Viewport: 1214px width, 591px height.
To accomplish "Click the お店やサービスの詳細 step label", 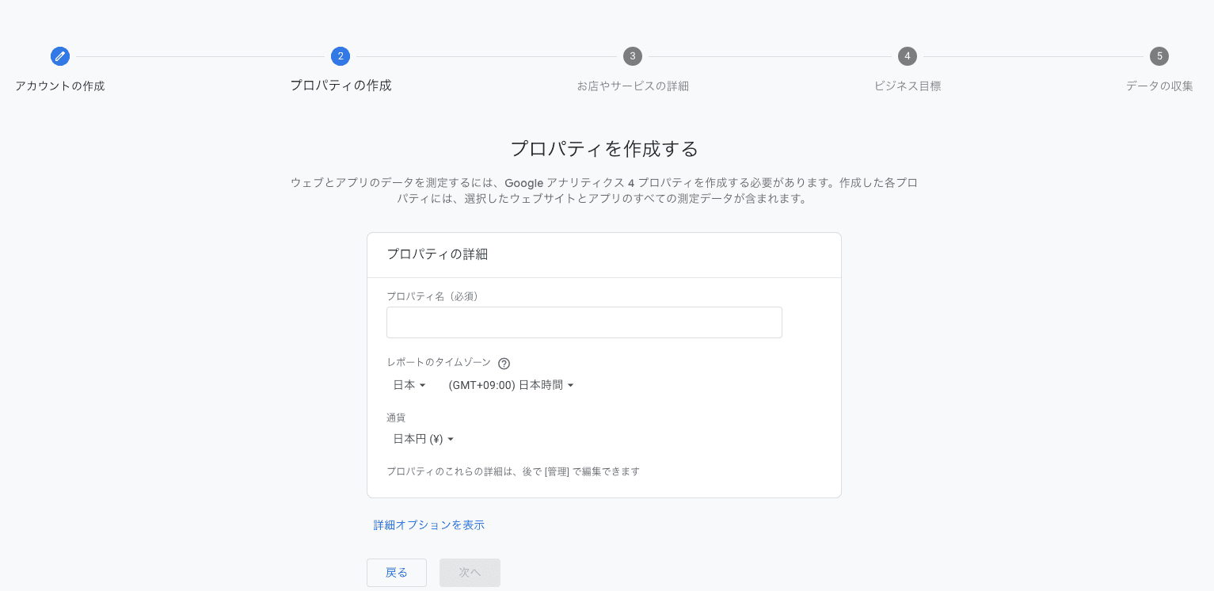I will pyautogui.click(x=632, y=86).
